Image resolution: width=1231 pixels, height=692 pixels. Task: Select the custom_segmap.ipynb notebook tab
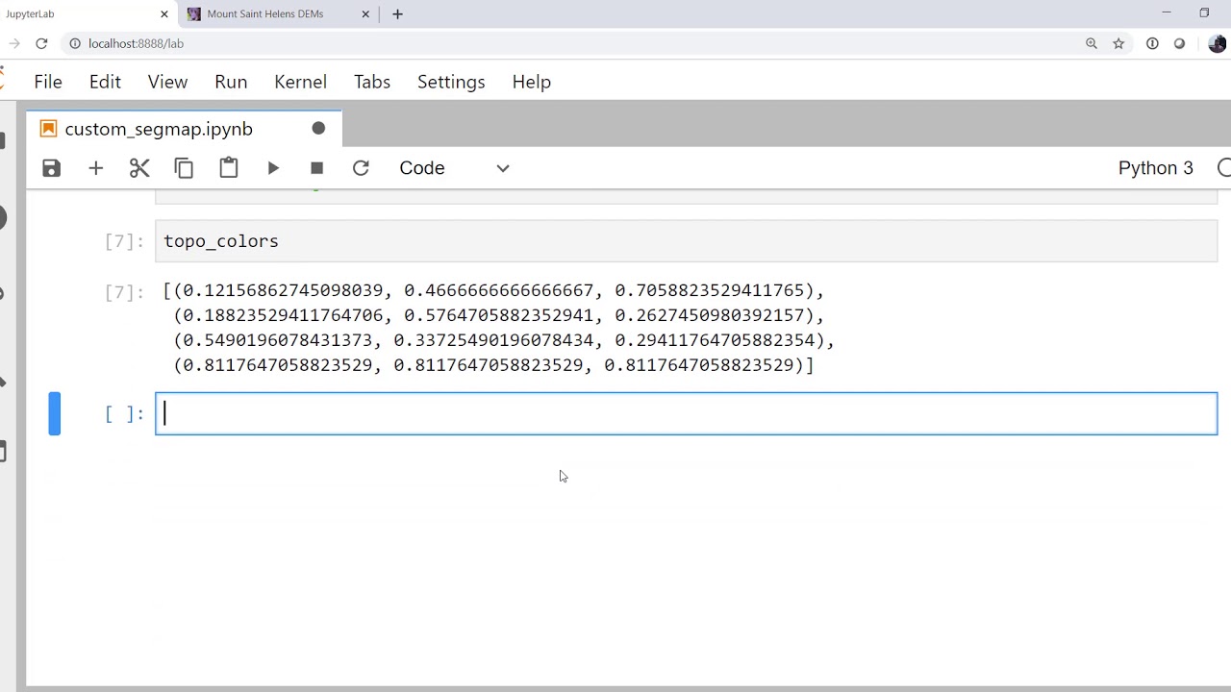pyautogui.click(x=159, y=129)
